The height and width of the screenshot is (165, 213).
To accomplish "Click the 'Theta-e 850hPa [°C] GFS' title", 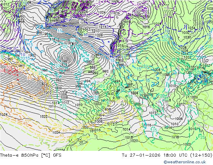I will coord(31,155).
